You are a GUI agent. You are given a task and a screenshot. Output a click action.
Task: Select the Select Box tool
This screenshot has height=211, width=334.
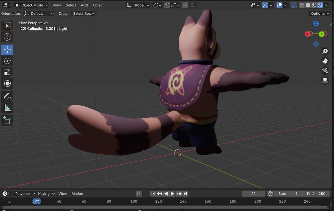(x=7, y=26)
